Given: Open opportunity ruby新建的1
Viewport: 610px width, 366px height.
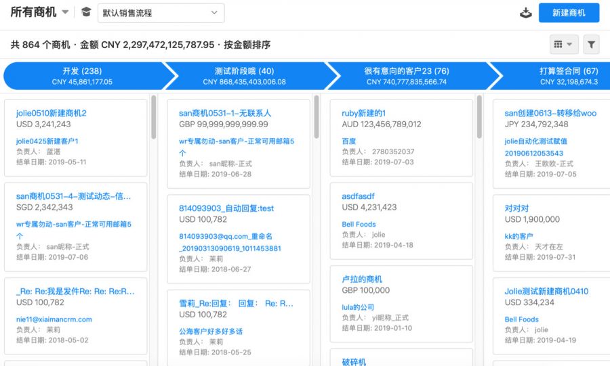Looking at the screenshot, I should (x=364, y=114).
